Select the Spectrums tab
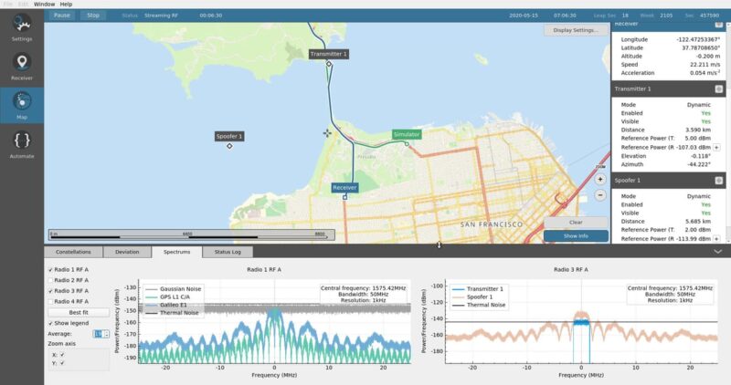The width and height of the screenshot is (731, 385). [x=176, y=252]
